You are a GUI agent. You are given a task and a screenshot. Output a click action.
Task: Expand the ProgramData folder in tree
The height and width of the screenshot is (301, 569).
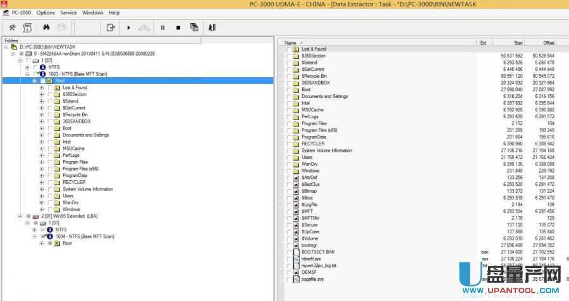[42, 175]
